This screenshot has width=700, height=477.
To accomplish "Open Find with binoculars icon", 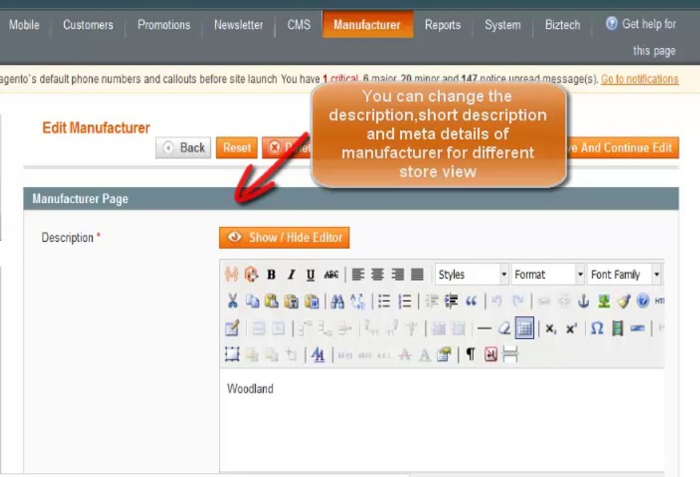I will point(337,301).
